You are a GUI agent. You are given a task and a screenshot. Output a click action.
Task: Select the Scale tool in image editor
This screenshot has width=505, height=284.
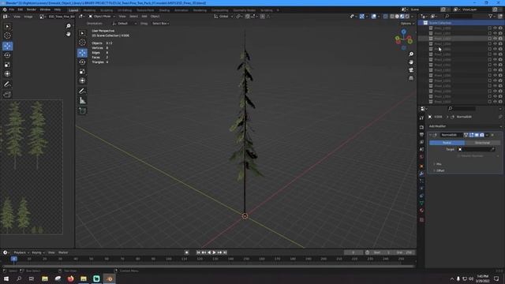(x=7, y=65)
